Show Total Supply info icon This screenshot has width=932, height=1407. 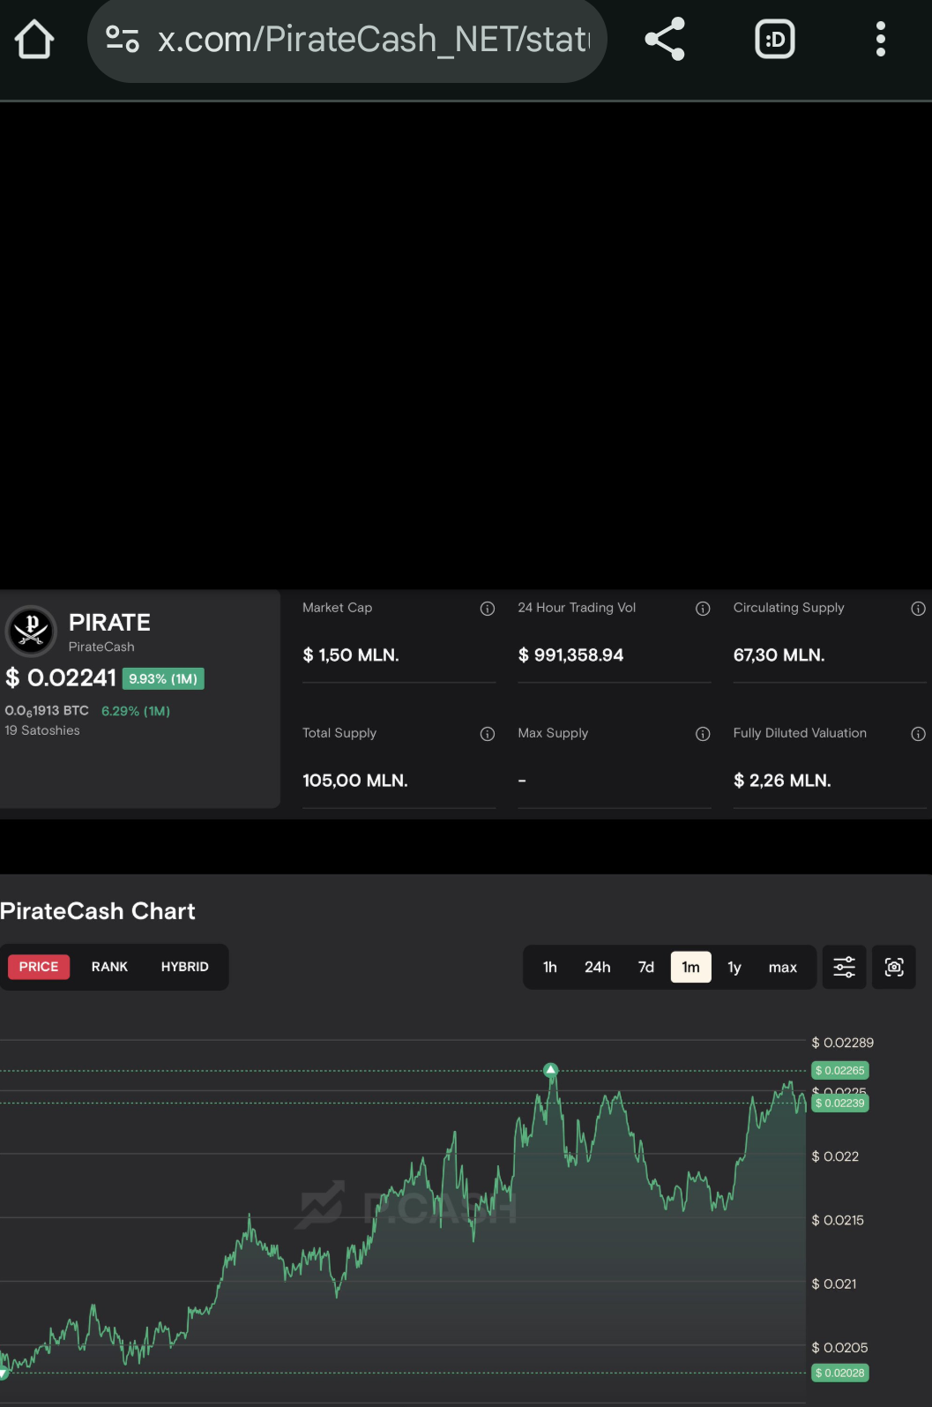coord(488,734)
